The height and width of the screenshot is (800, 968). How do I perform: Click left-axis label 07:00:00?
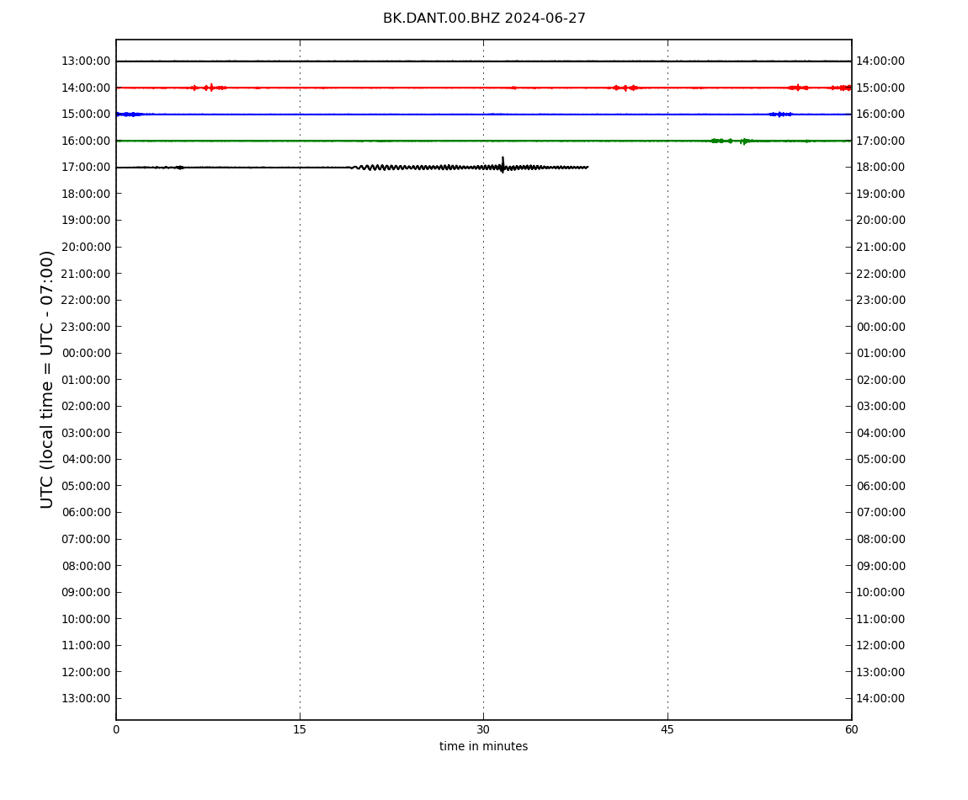86,539
